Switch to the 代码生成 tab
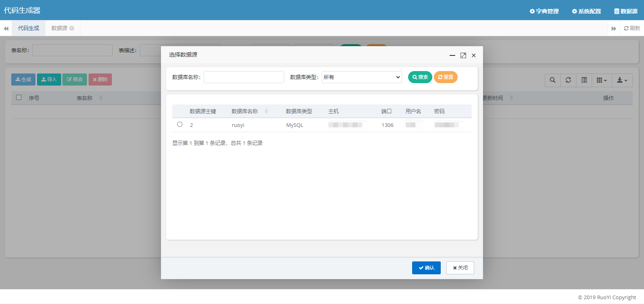The width and height of the screenshot is (644, 304). coord(29,28)
